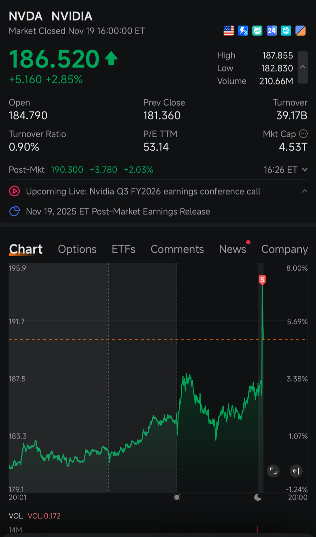Screen dimensions: 316x537
Task: Tap the sun market-open marker
Action: (177, 497)
